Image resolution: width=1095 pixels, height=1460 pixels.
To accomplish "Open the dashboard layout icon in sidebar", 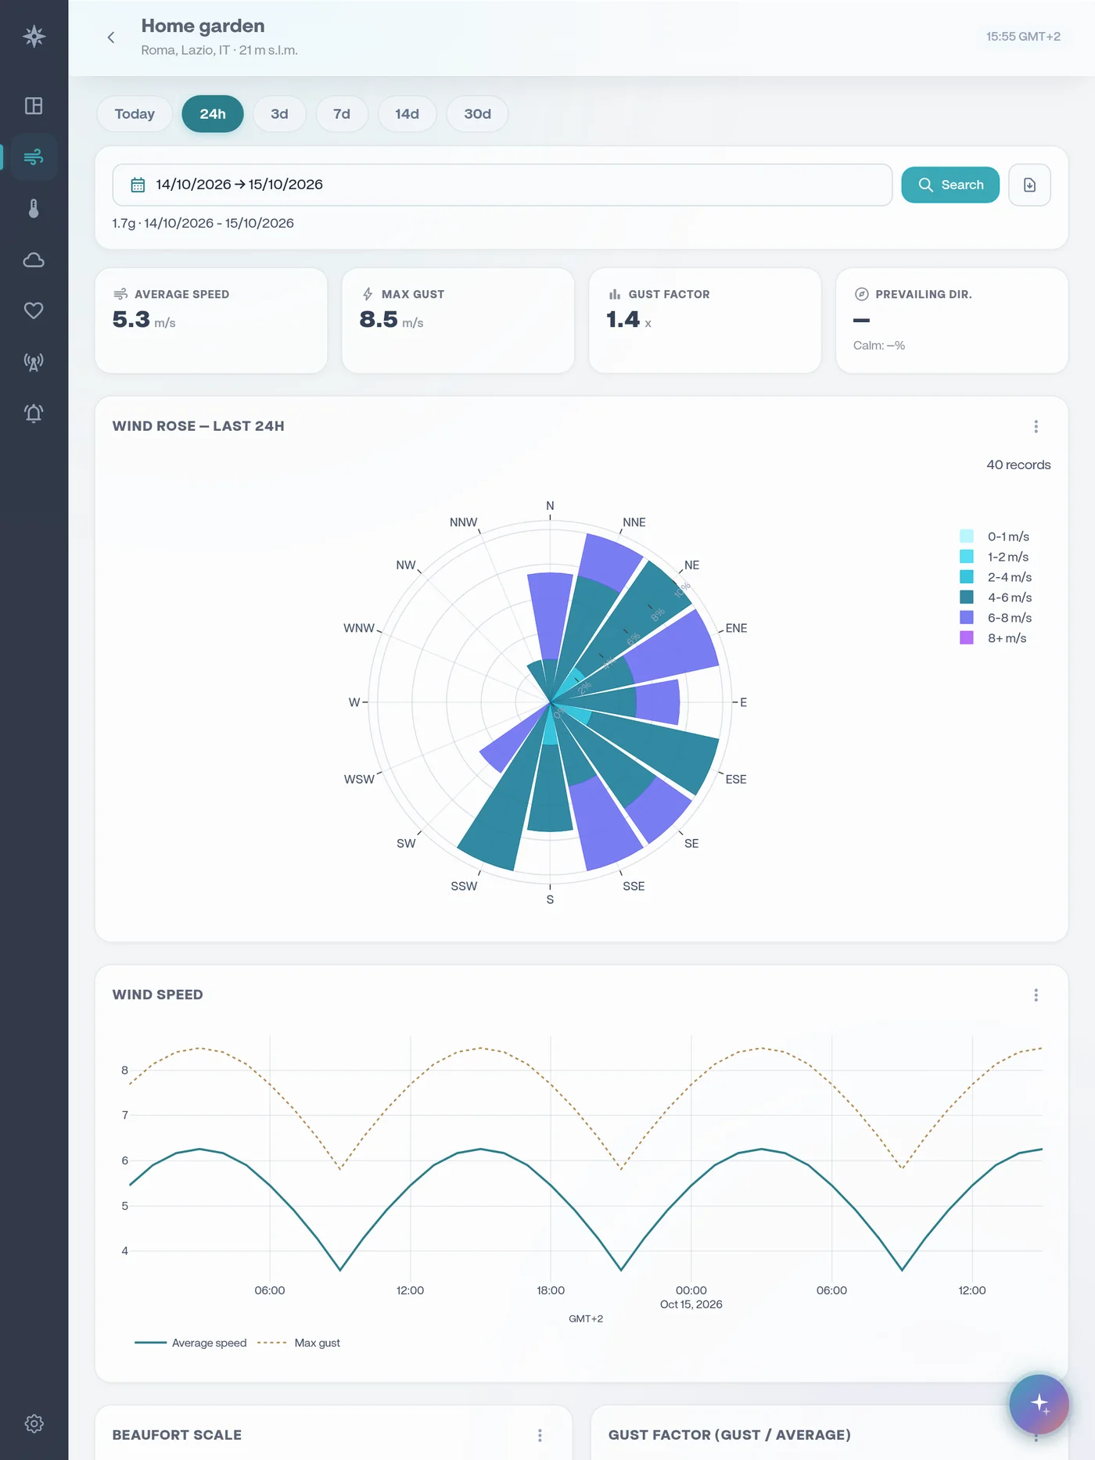I will pos(34,106).
